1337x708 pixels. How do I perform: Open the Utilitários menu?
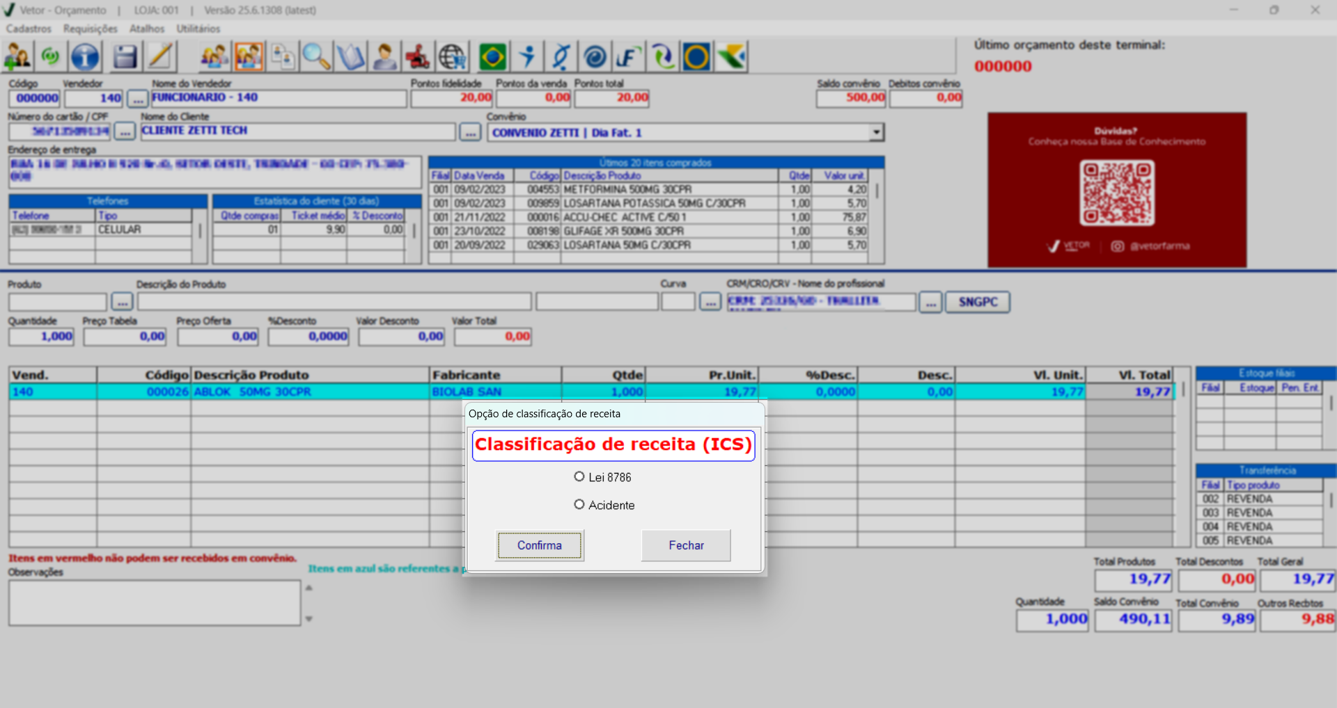click(198, 29)
